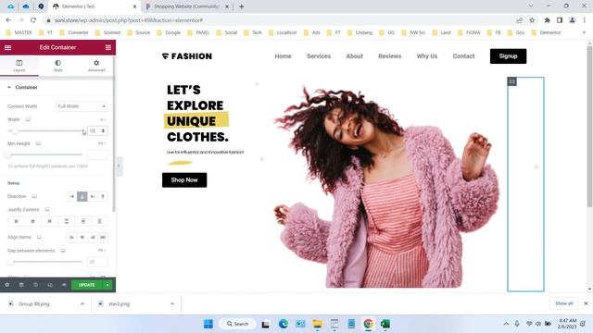Change the Width unit selector
Viewport: 593px width, 333px height.
click(103, 119)
